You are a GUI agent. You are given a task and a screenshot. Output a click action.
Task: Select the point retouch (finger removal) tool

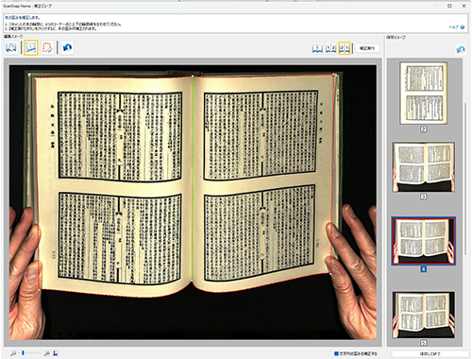pos(47,48)
